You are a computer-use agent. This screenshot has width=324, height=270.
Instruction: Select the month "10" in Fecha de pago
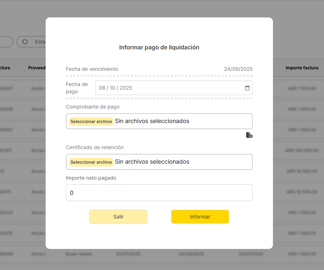pyautogui.click(x=113, y=88)
